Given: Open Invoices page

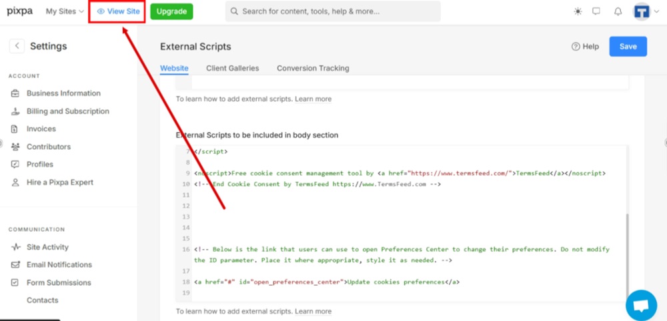Looking at the screenshot, I should click(41, 129).
